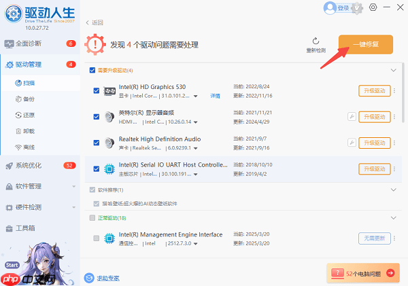This screenshot has height=286, width=408.
Task: Check the Intel Management Engine Interface checkbox
Action: (x=96, y=238)
